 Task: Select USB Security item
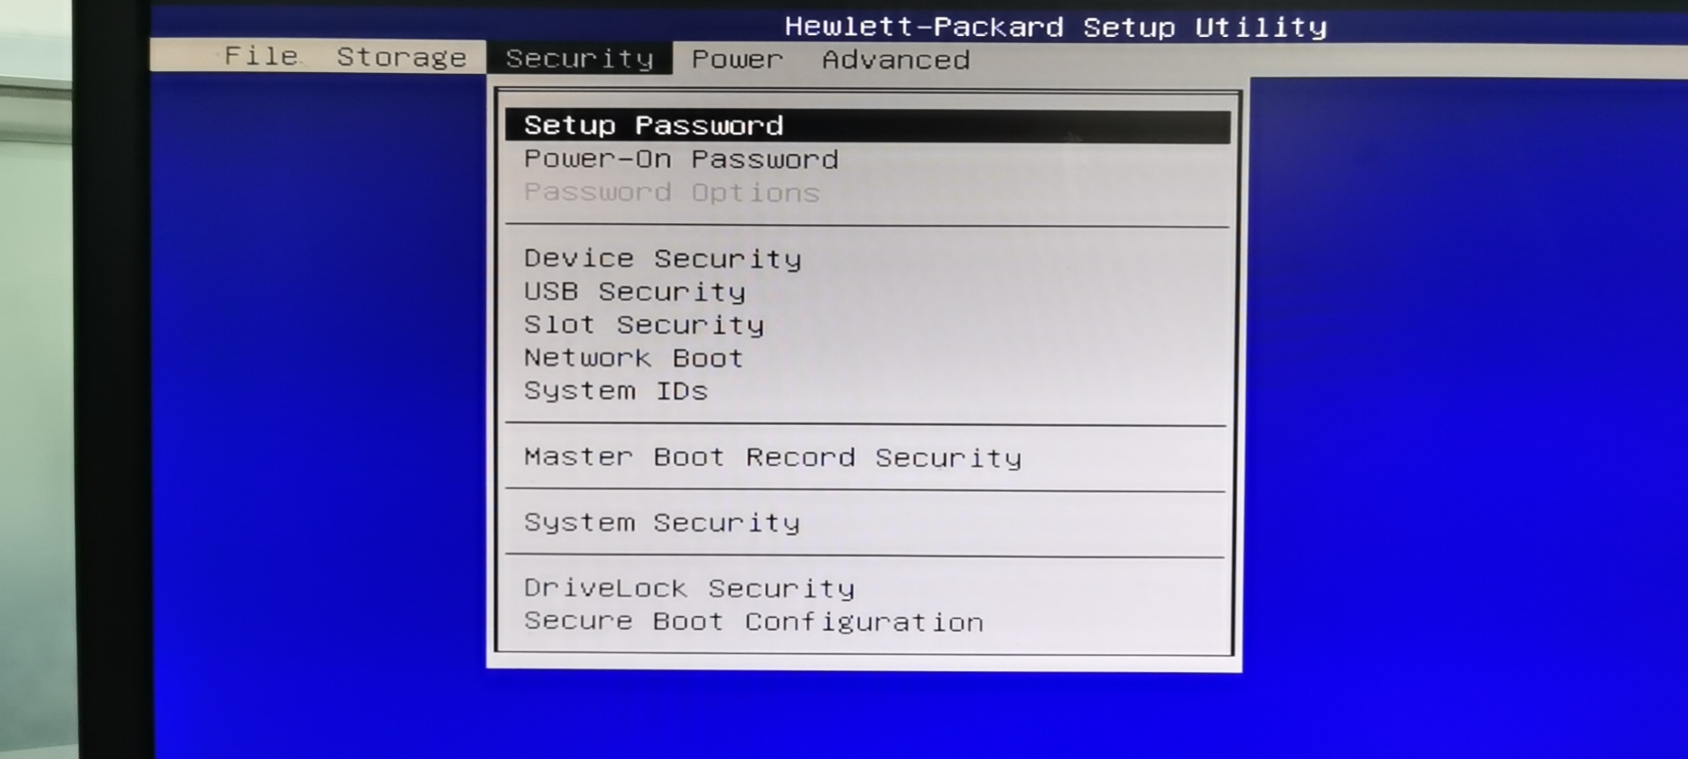[634, 292]
